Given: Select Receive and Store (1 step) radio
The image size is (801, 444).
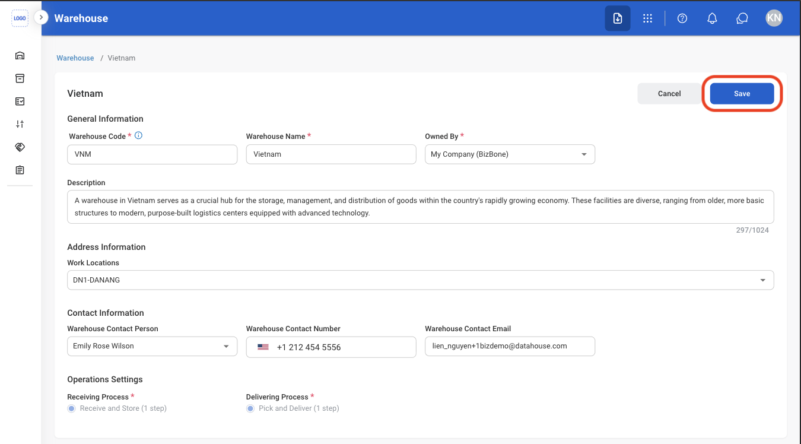Looking at the screenshot, I should tap(72, 408).
